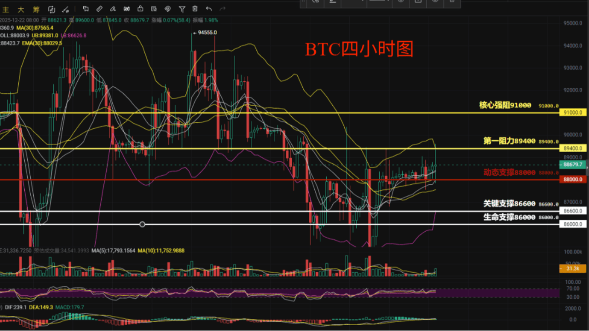Click the 100.00k volume axis value

point(574,253)
